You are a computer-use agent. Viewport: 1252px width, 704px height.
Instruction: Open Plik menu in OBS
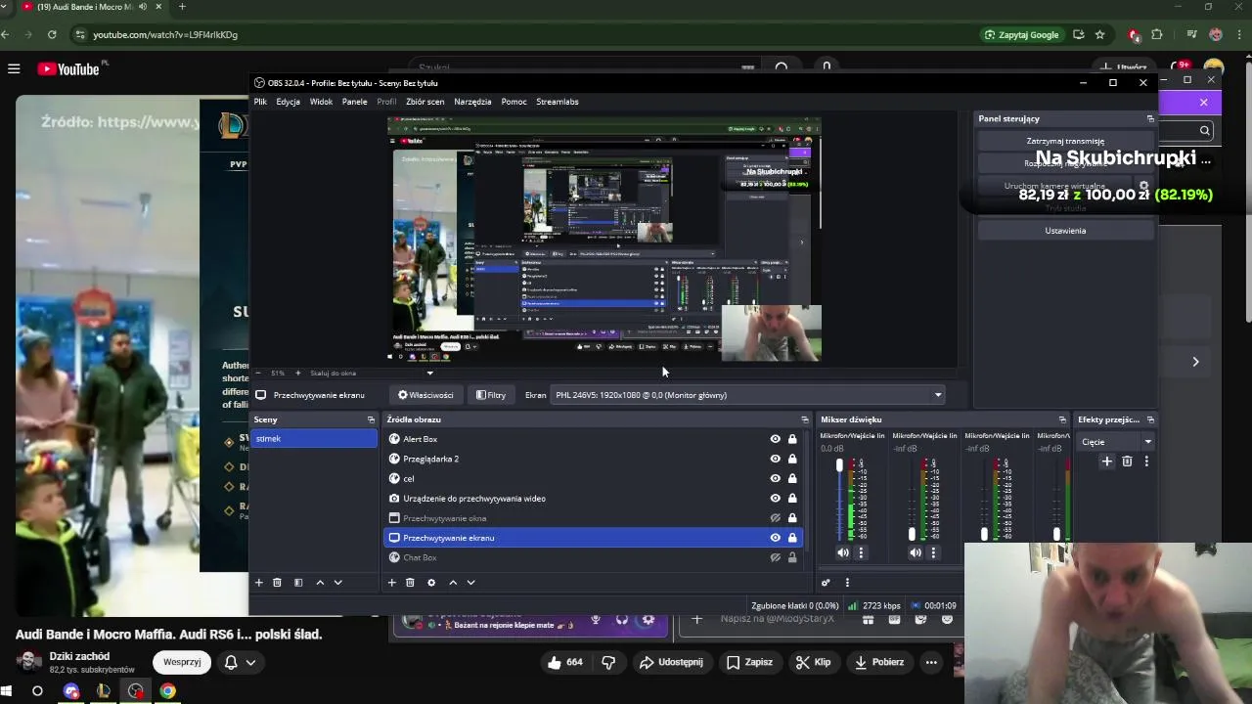pyautogui.click(x=260, y=102)
